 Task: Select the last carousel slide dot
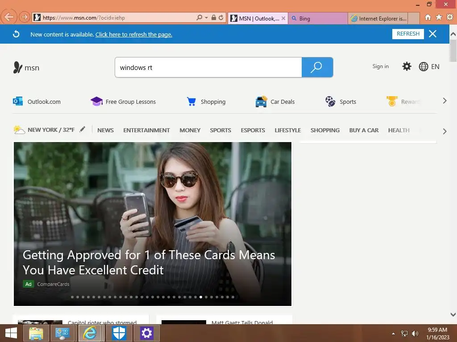coord(233,297)
